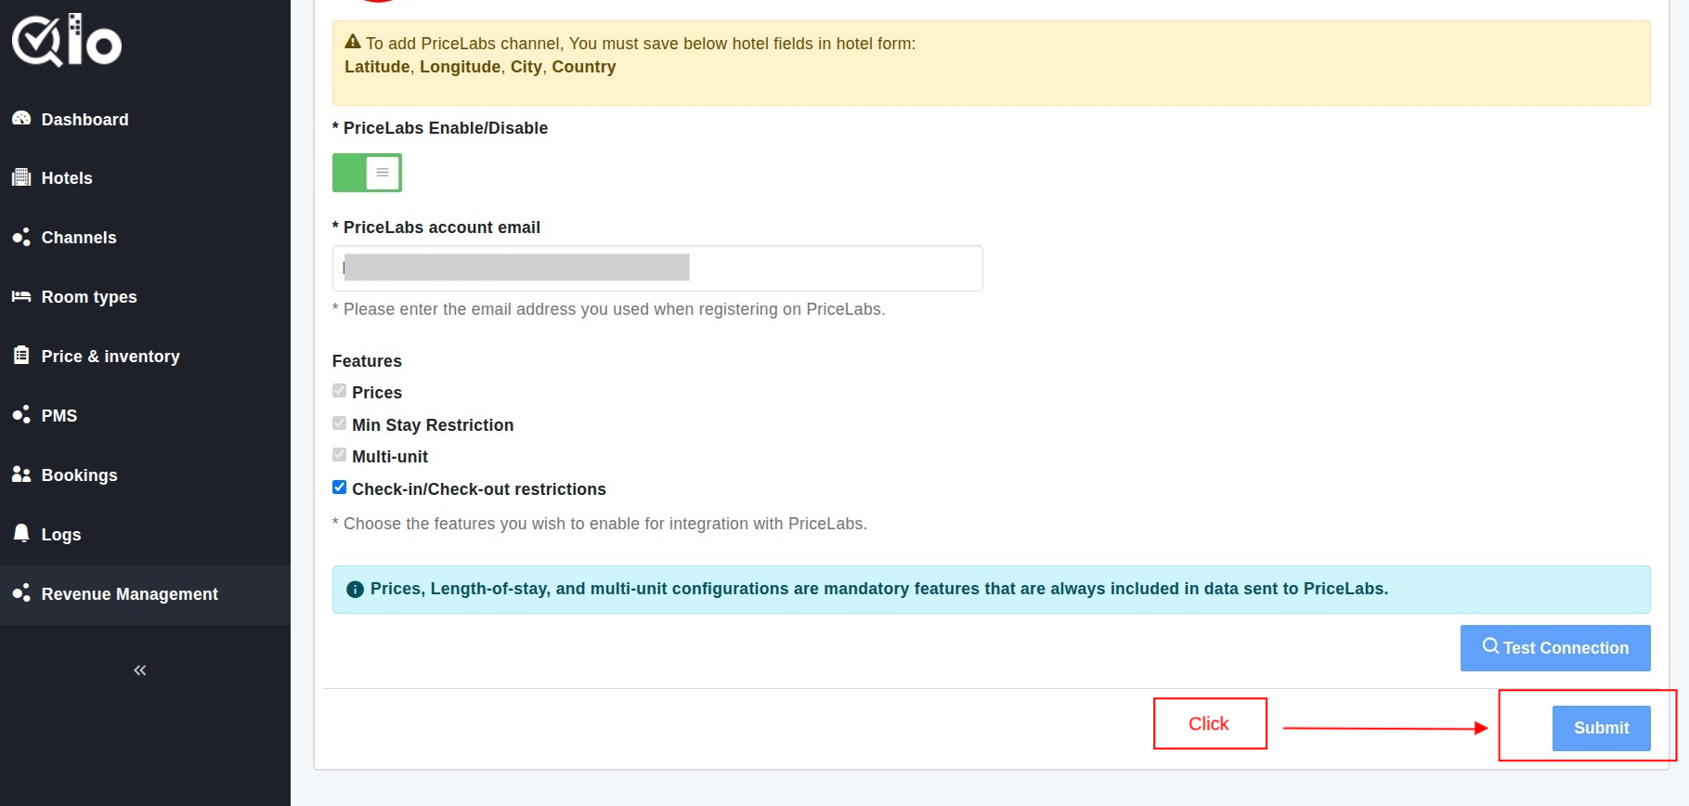
Task: Click the Submit button
Action: (1601, 728)
